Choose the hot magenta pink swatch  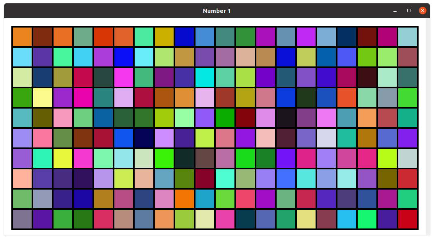pos(83,98)
